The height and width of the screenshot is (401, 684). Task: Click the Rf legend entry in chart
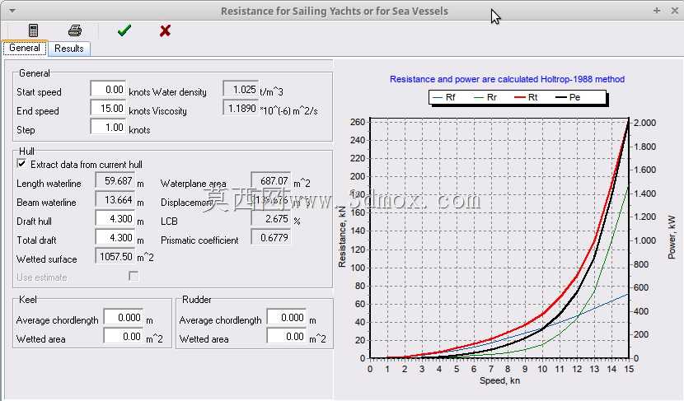click(444, 97)
